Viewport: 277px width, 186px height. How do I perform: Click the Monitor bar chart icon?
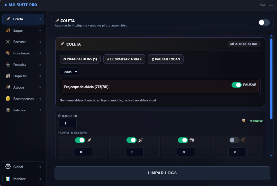coord(8,179)
